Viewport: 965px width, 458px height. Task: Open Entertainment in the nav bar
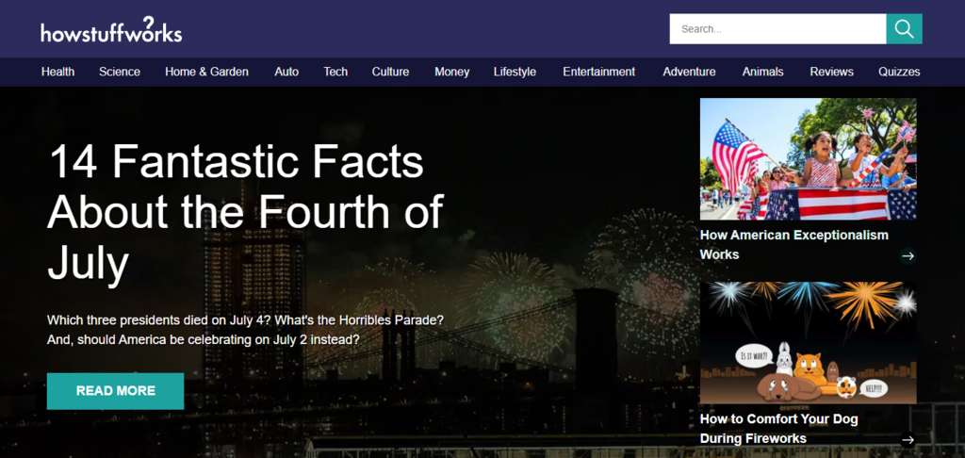pos(598,72)
